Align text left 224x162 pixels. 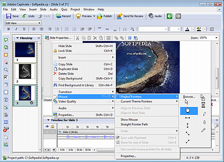pyautogui.click(x=34, y=29)
